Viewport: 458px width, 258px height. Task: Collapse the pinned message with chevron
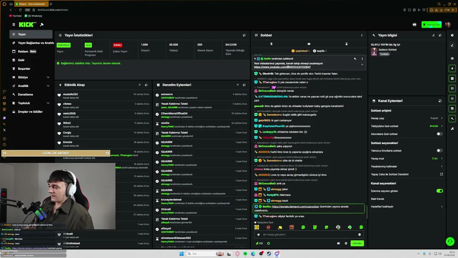[x=362, y=64]
